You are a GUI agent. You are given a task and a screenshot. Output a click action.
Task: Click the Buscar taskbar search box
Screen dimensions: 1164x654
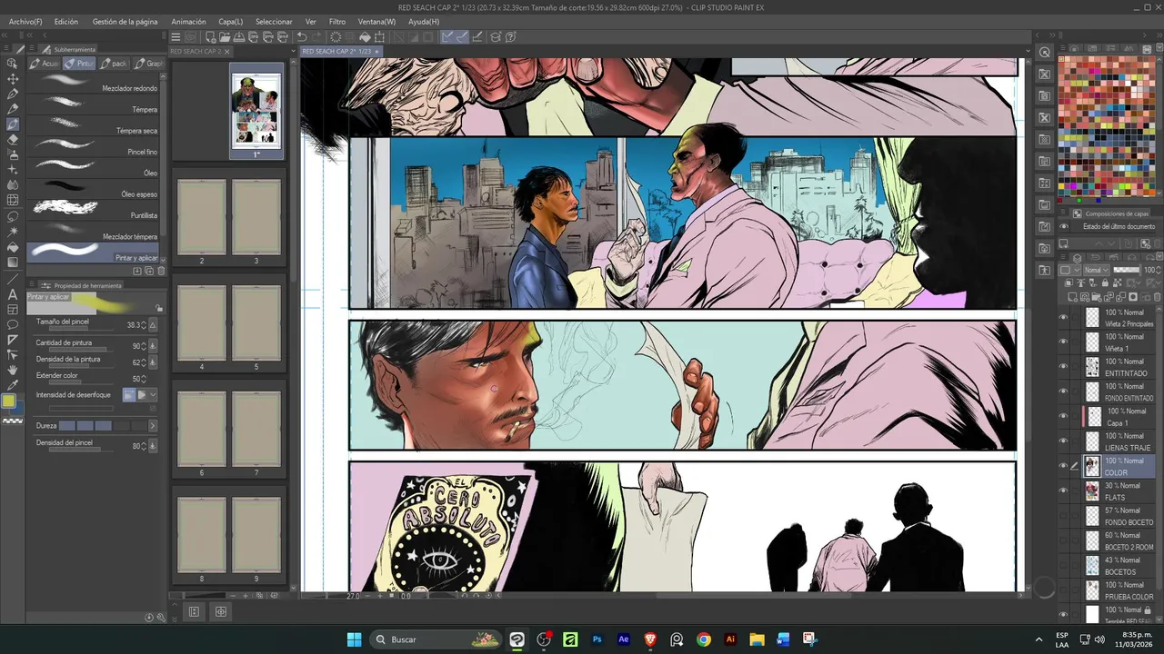[436, 639]
